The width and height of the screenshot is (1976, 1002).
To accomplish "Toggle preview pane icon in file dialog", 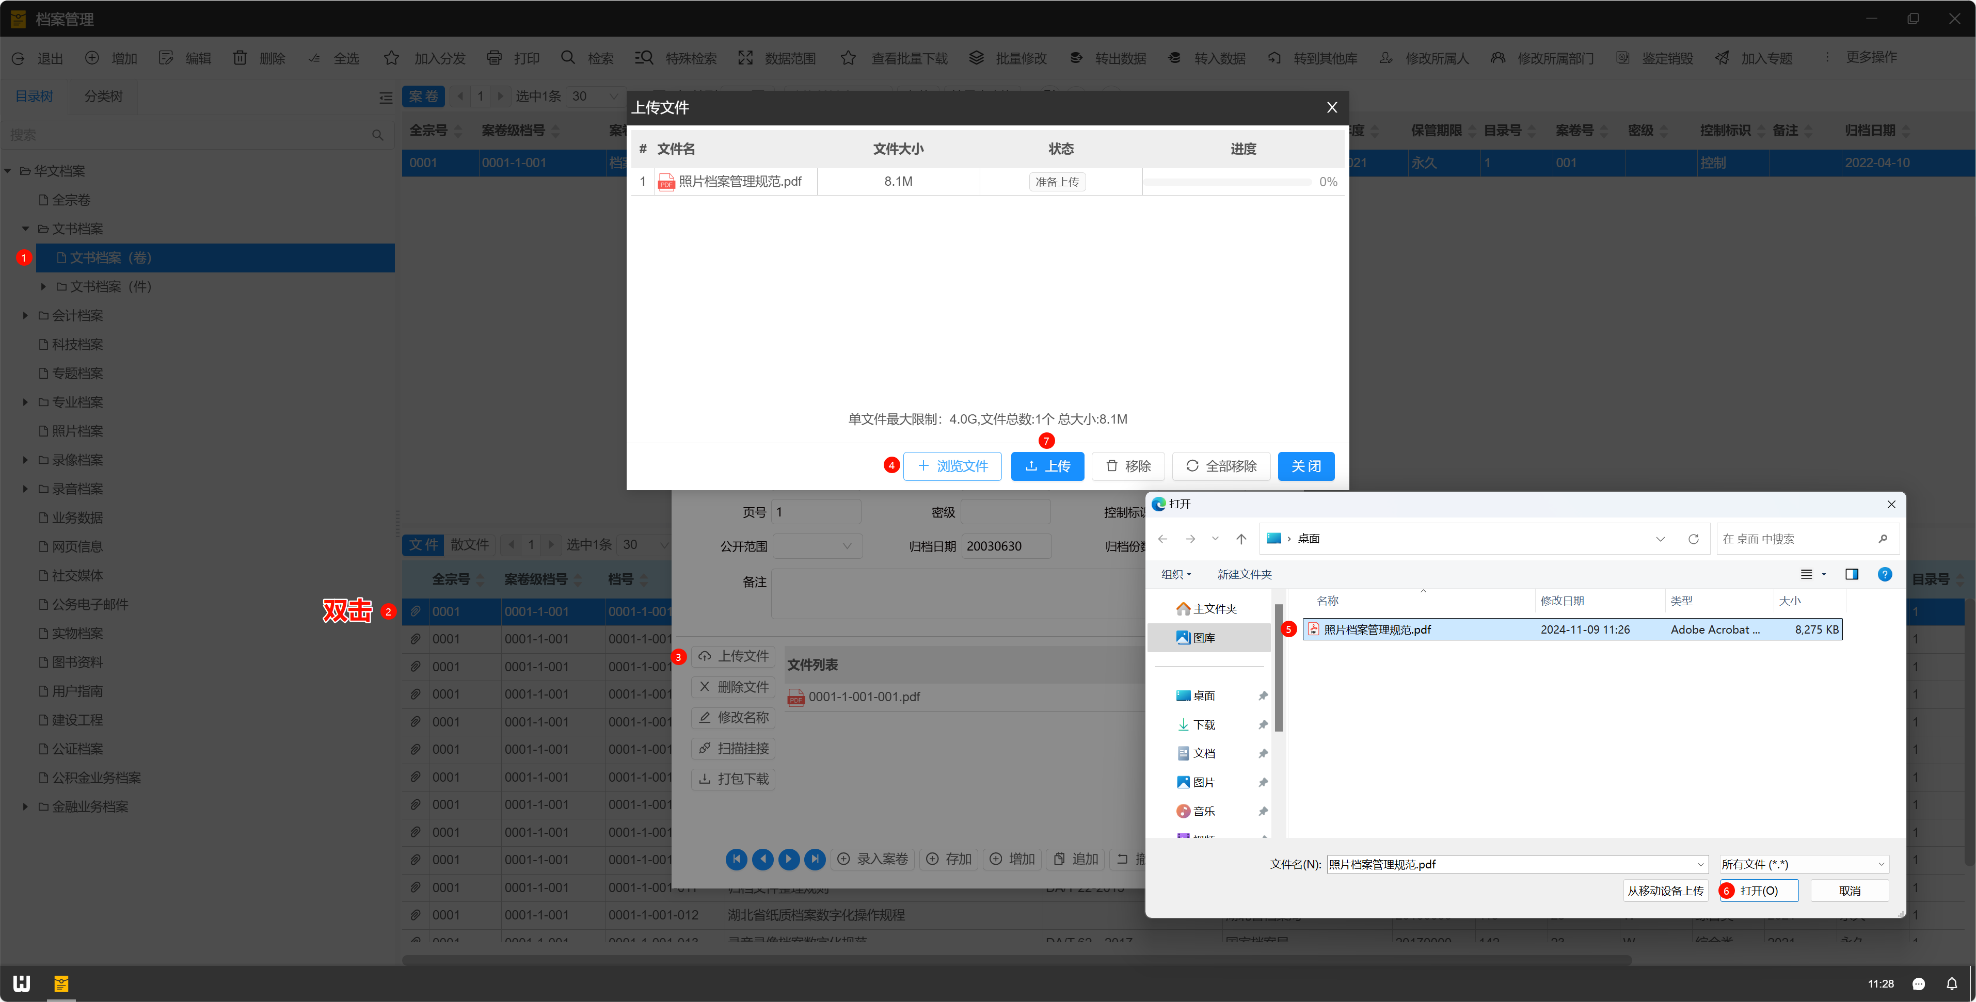I will 1852,574.
